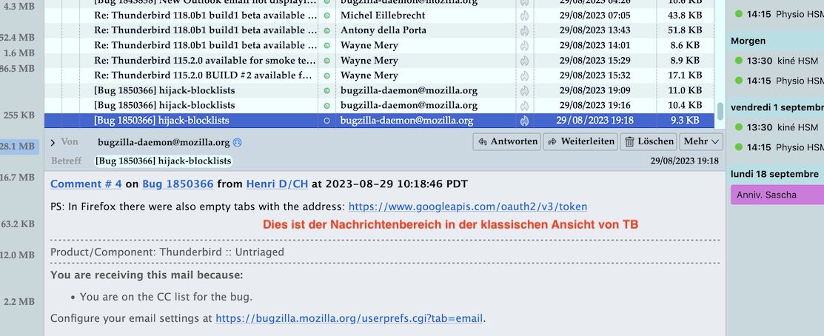
Task: Delete the message with Löschen trash button
Action: [648, 141]
